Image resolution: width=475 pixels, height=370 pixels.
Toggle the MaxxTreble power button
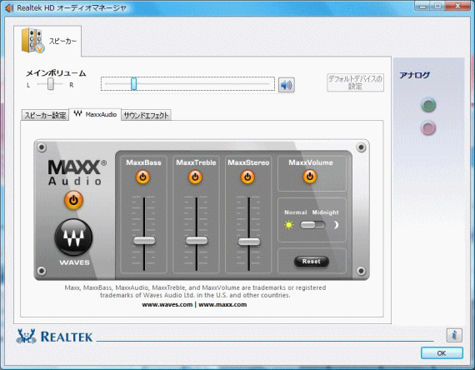tap(195, 177)
